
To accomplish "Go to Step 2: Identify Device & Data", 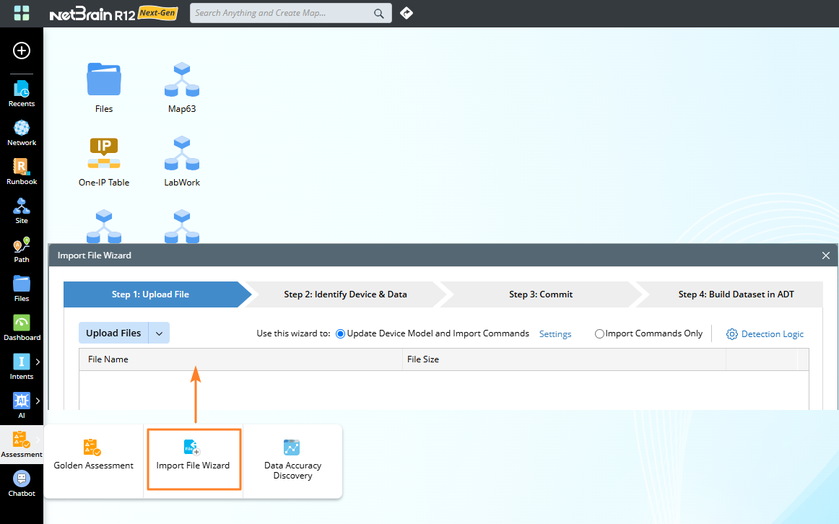I will [345, 294].
